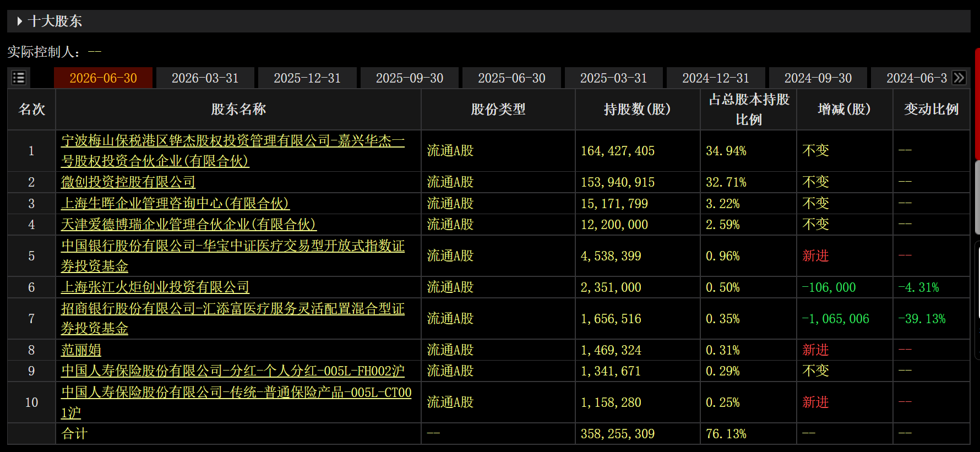980x452 pixels.
Task: Click the 变动比例 column header
Action: pyautogui.click(x=932, y=110)
